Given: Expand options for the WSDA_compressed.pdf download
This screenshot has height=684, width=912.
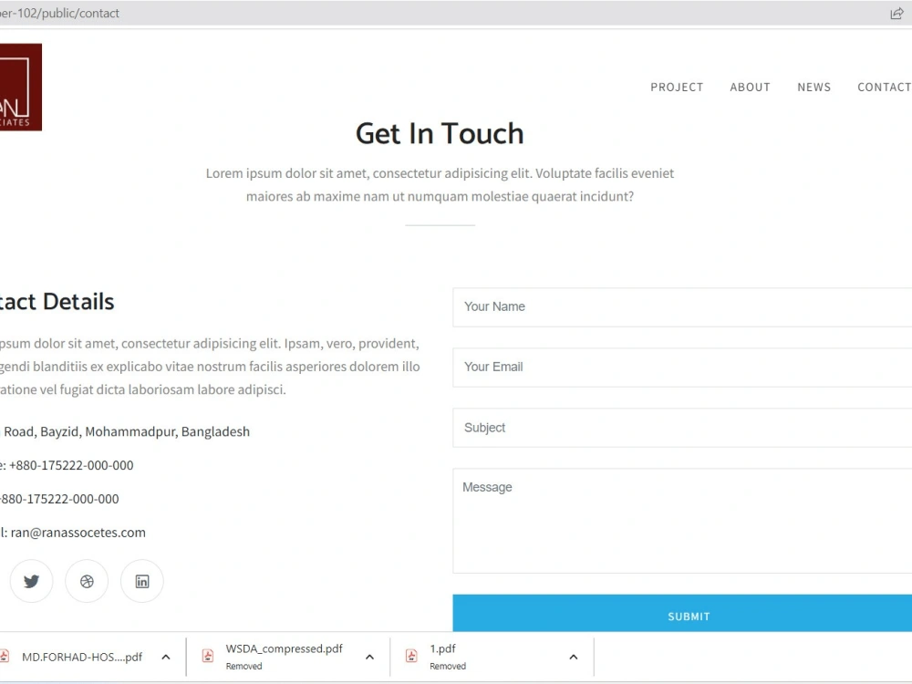Looking at the screenshot, I should click(x=369, y=656).
